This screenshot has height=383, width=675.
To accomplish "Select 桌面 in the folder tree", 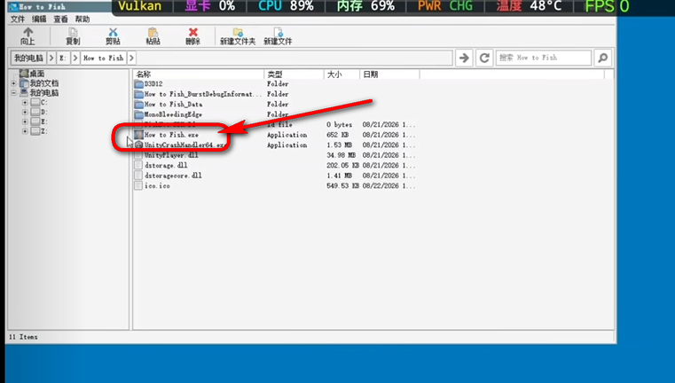I will (x=32, y=74).
